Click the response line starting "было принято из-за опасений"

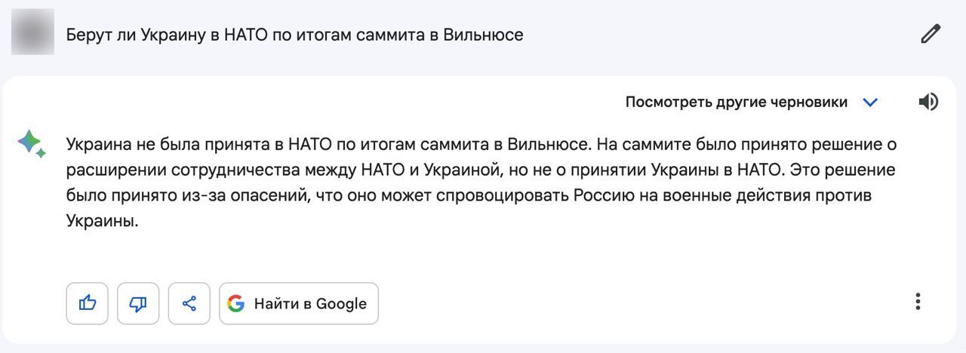coord(226,195)
